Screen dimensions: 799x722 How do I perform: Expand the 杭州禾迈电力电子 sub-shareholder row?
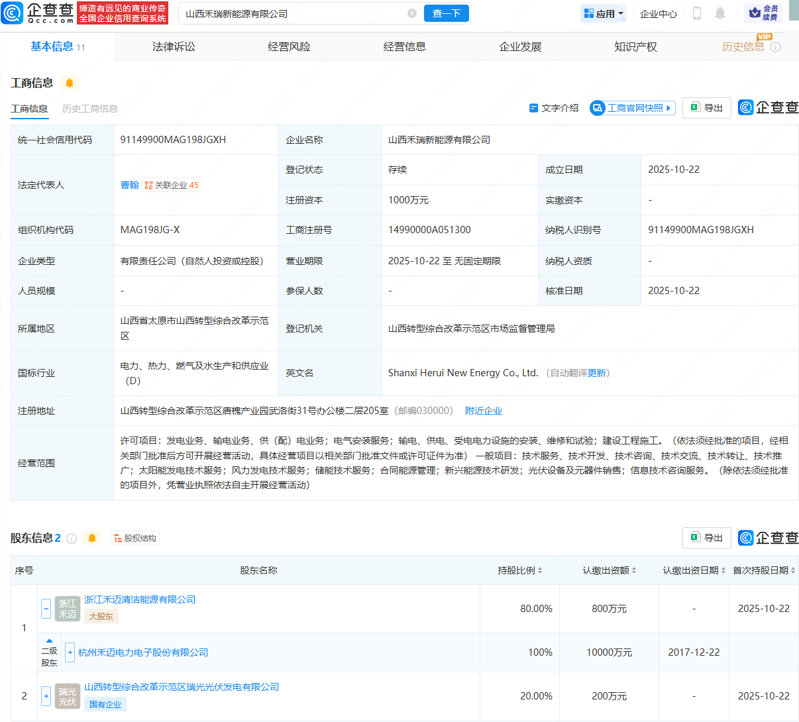tap(70, 652)
